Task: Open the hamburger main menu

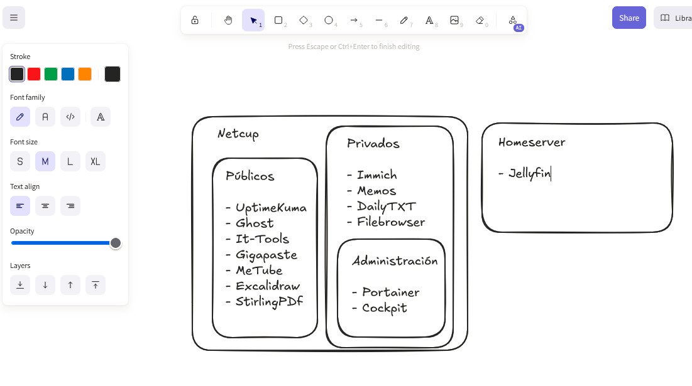Action: pyautogui.click(x=14, y=18)
